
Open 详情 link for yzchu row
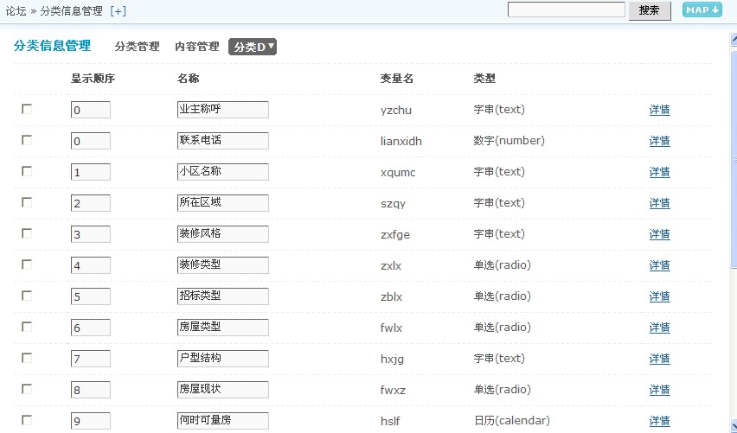pos(659,110)
